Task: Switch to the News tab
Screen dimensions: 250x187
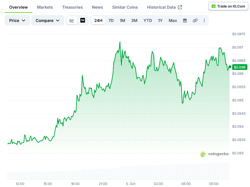Action: click(97, 7)
